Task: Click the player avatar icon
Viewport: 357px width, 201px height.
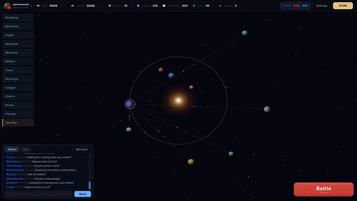Action: pos(7,5)
